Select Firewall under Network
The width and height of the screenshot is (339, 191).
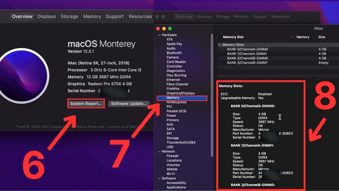tap(172, 156)
